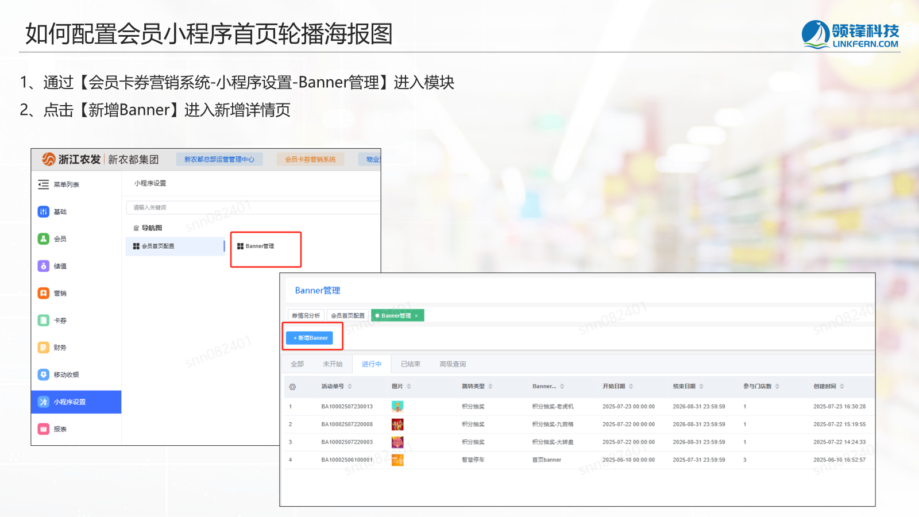
Task: Click the thumbnail of banner BA10002507220008
Action: [x=397, y=425]
